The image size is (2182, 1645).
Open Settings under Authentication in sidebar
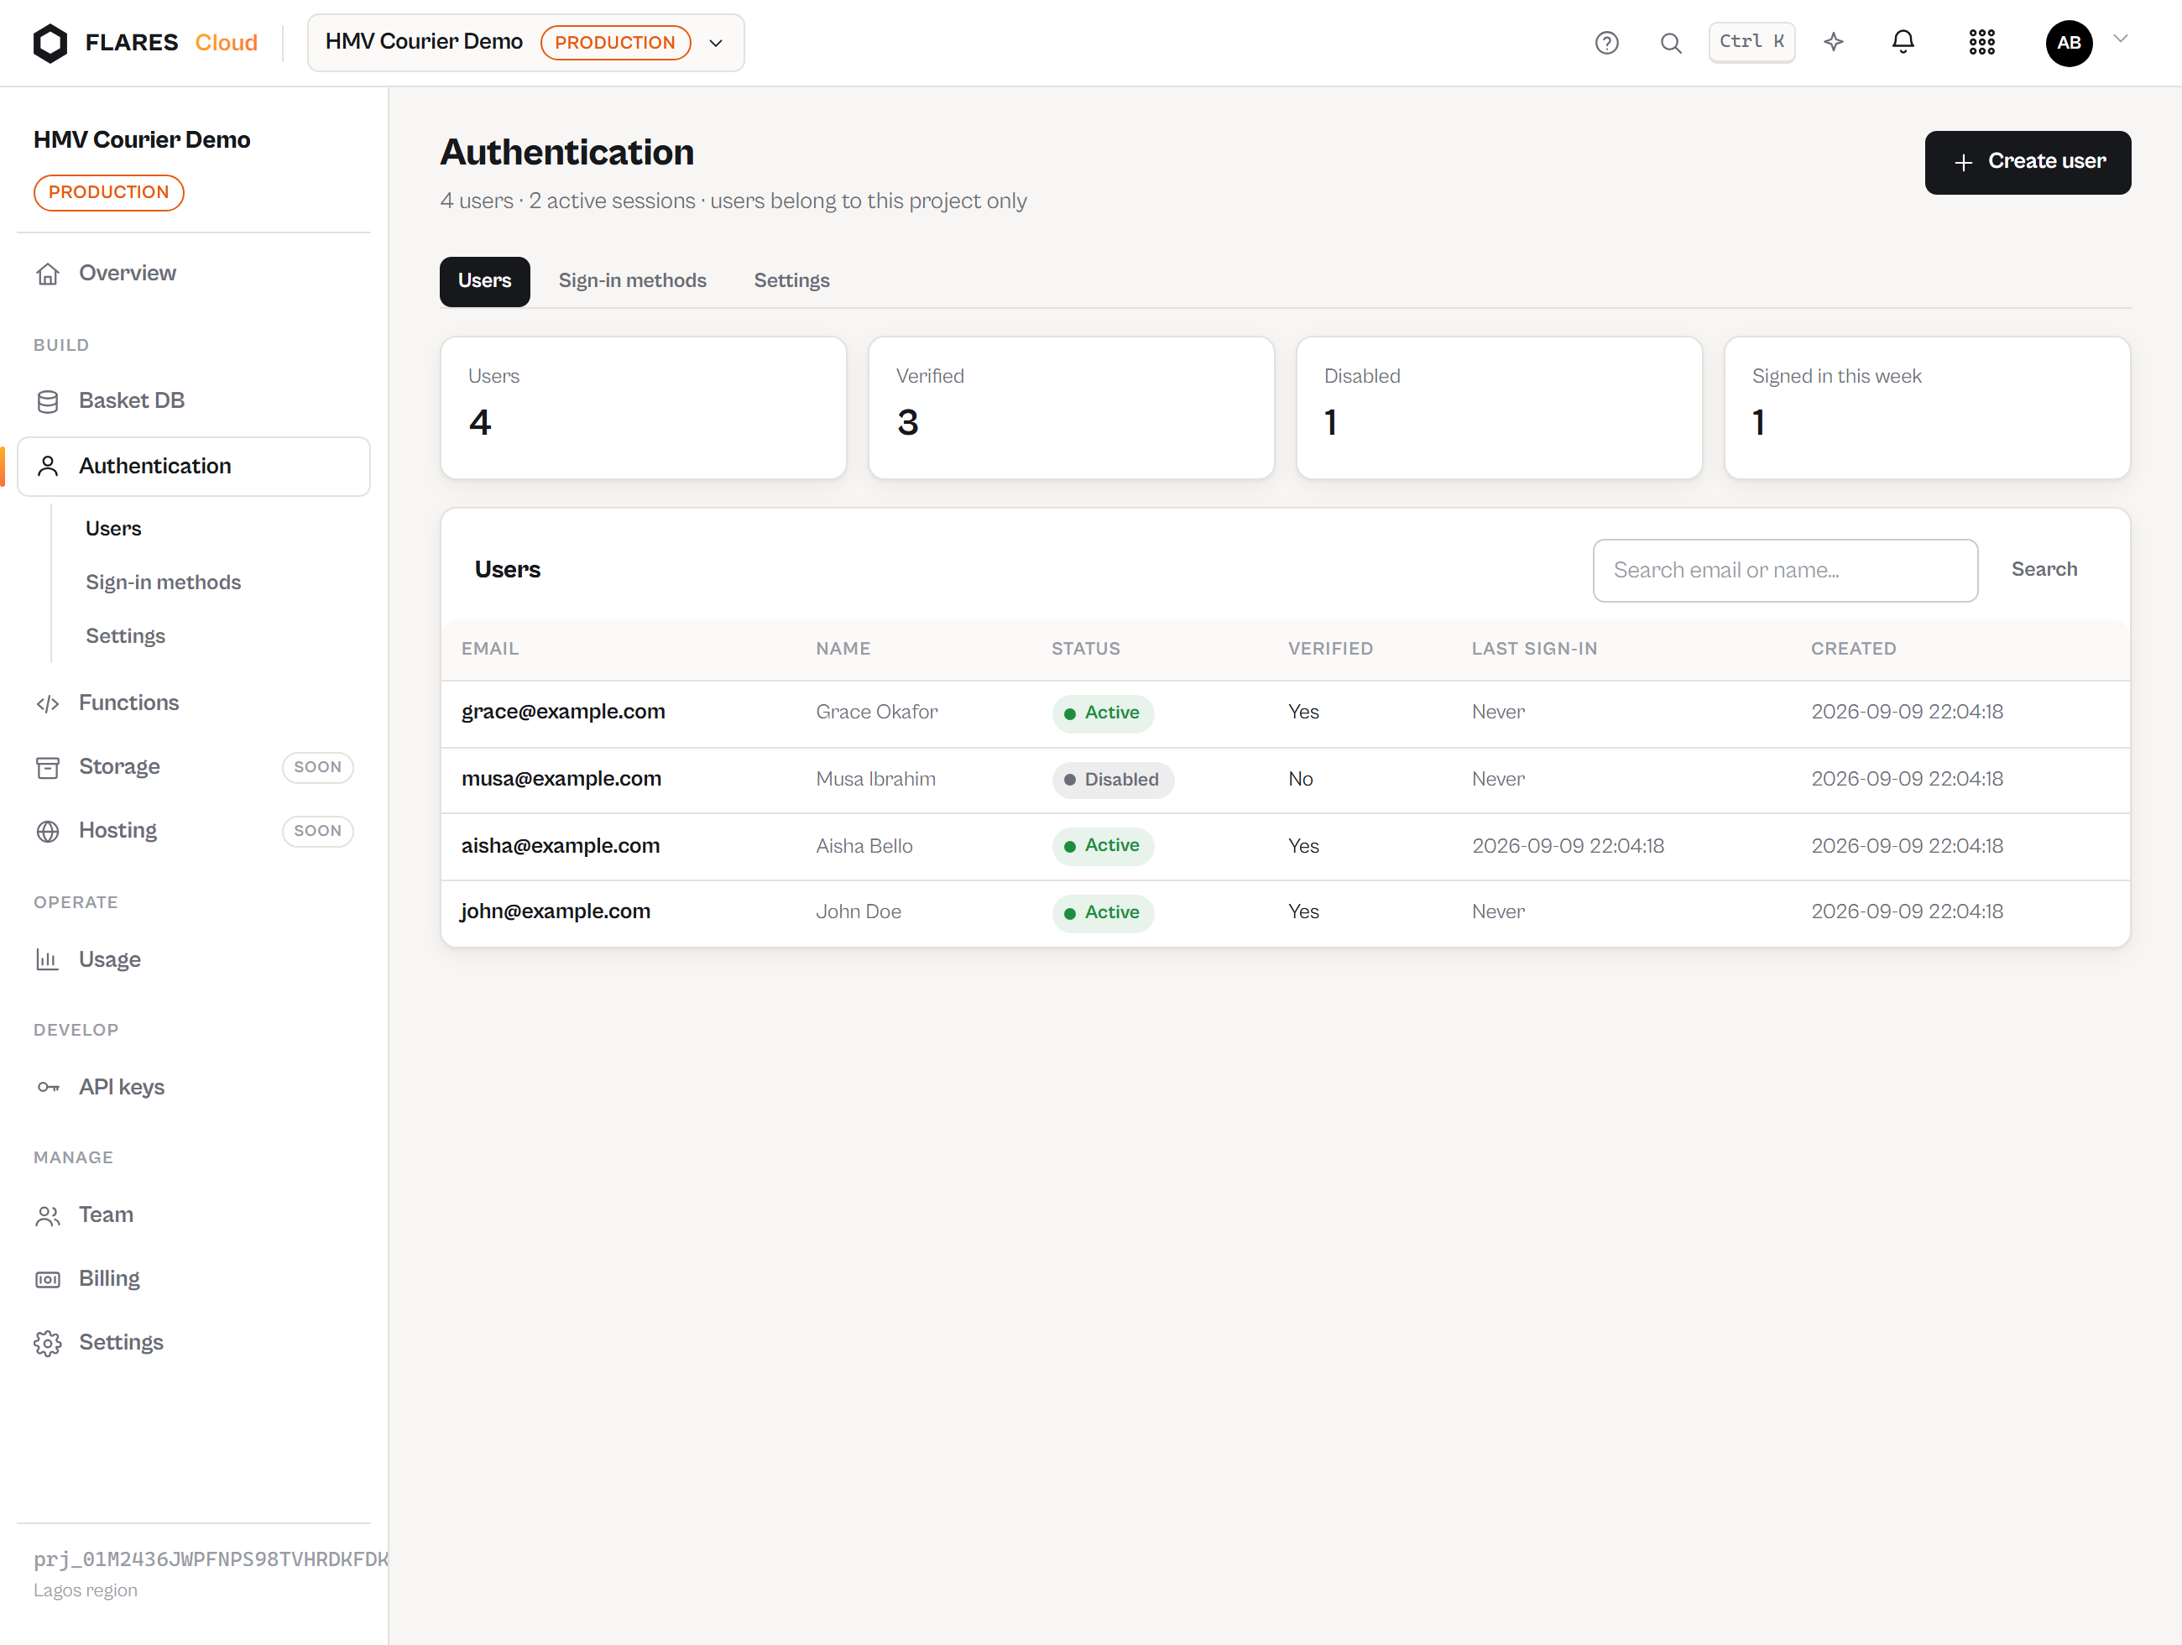125,636
